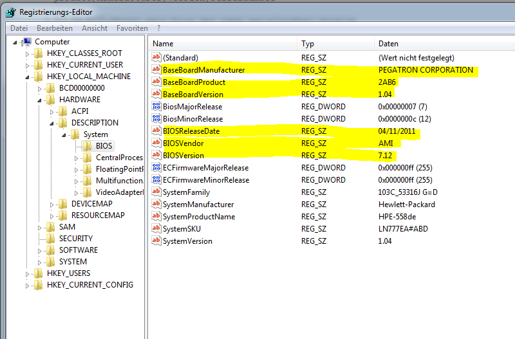Click string icon of BaseBoardProduct
Screen dimensions: 515x339
(156, 82)
